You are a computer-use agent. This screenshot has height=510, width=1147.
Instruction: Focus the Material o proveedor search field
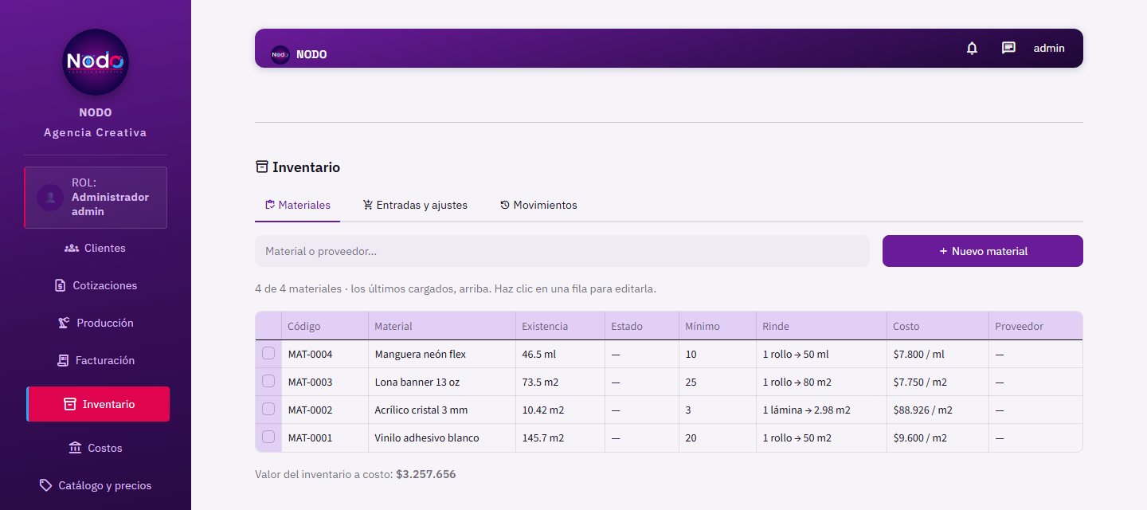click(x=562, y=251)
